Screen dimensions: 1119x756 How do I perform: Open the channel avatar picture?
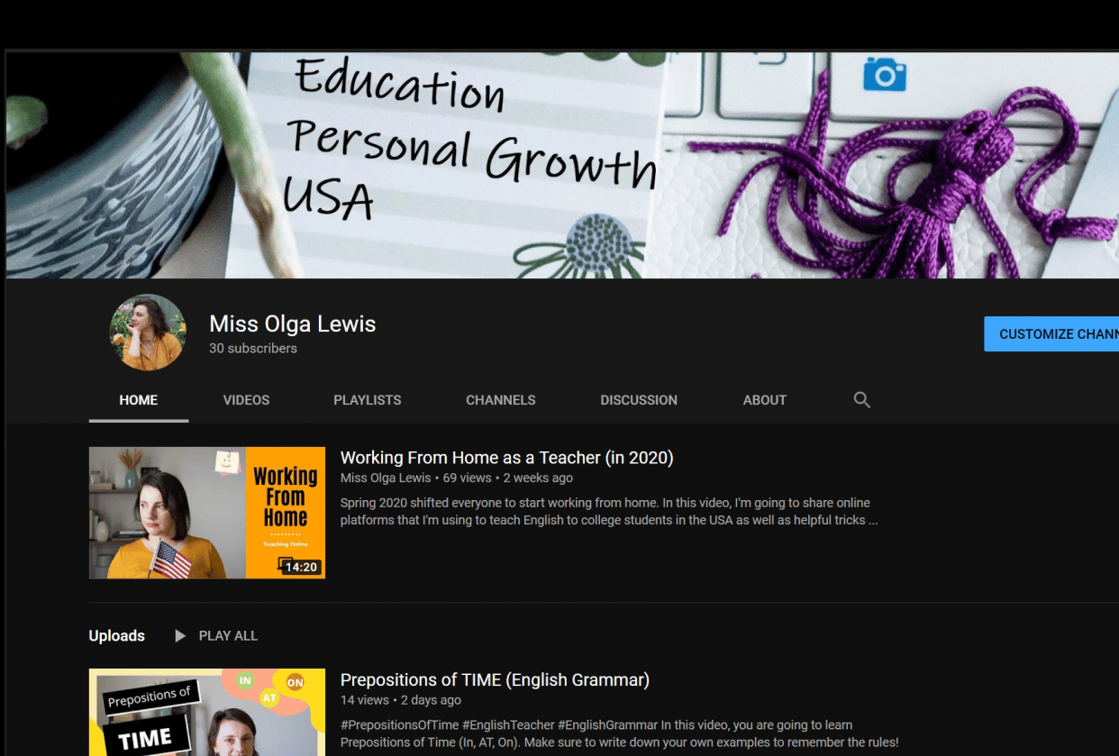(148, 332)
